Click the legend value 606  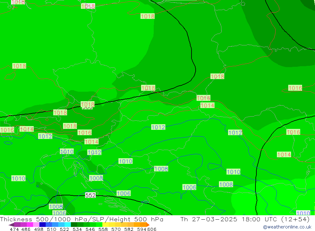pos(152,229)
